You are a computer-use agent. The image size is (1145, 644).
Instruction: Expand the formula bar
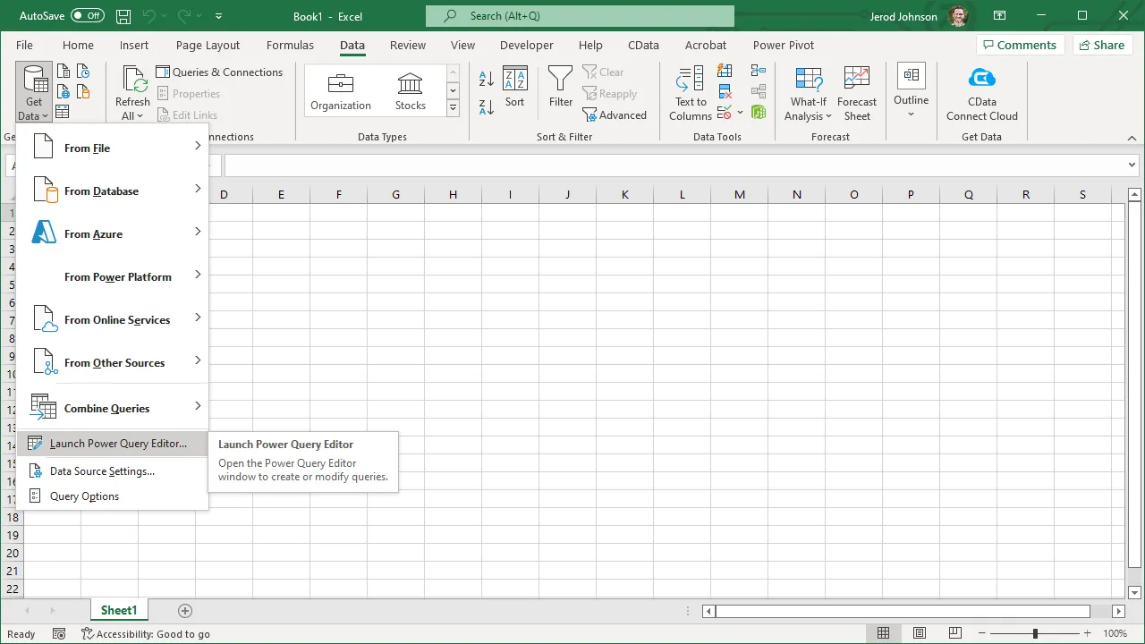[1133, 165]
